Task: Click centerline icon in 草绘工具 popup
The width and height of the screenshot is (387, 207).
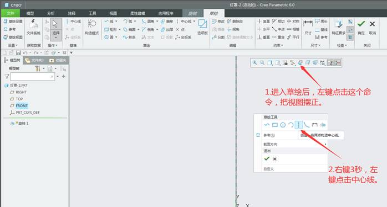Action: [x=299, y=125]
